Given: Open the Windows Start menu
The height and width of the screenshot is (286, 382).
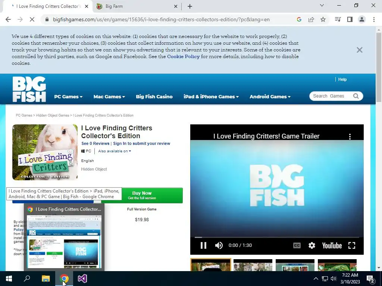Looking at the screenshot, I should pyautogui.click(x=9, y=279).
